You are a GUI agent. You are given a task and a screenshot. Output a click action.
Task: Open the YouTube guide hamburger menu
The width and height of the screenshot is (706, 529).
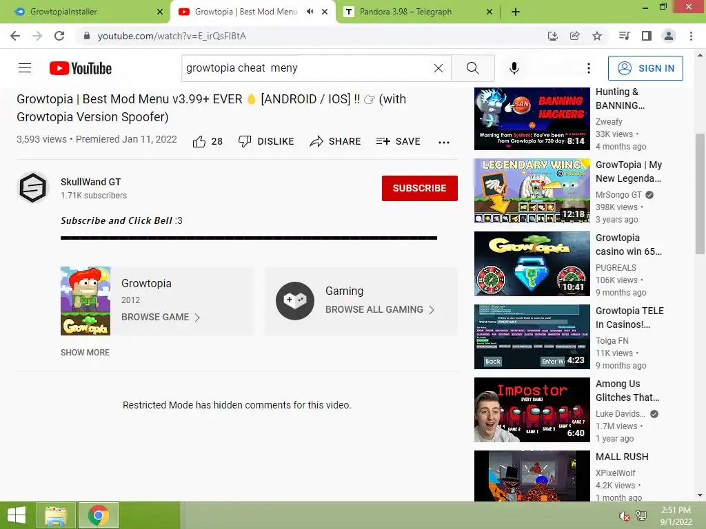(25, 68)
